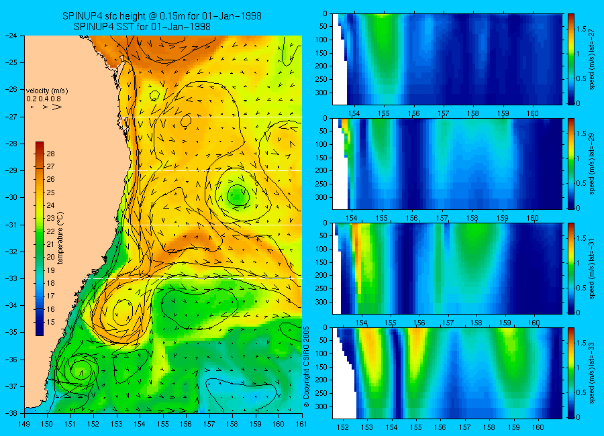
Task: Click the '-24' latitude tick on the map
Action: pyautogui.click(x=11, y=36)
